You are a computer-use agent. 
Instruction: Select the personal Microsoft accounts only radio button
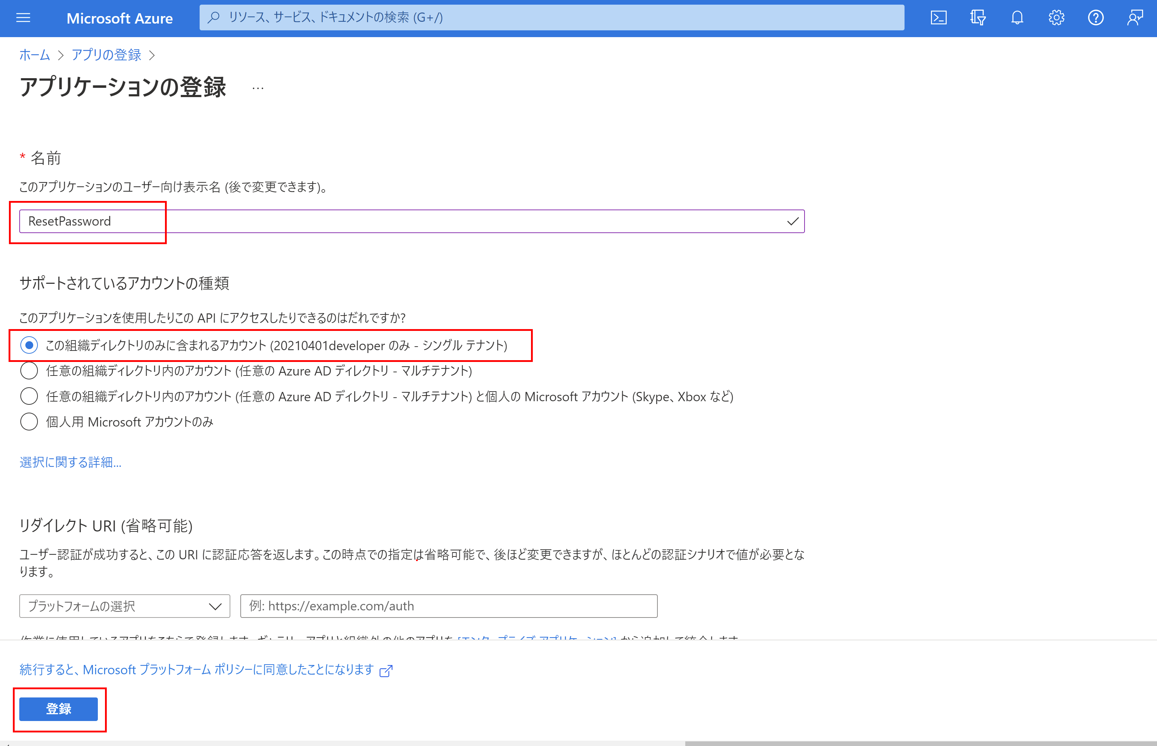click(x=29, y=422)
